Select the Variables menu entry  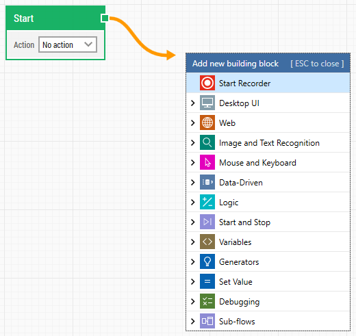point(268,242)
